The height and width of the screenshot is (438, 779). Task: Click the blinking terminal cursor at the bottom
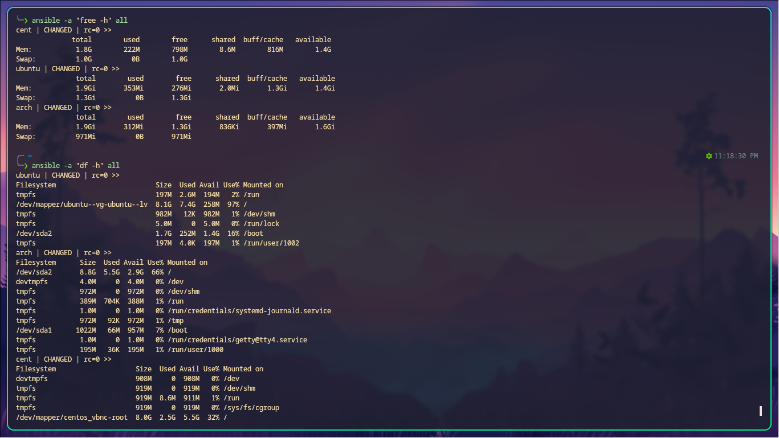click(761, 411)
